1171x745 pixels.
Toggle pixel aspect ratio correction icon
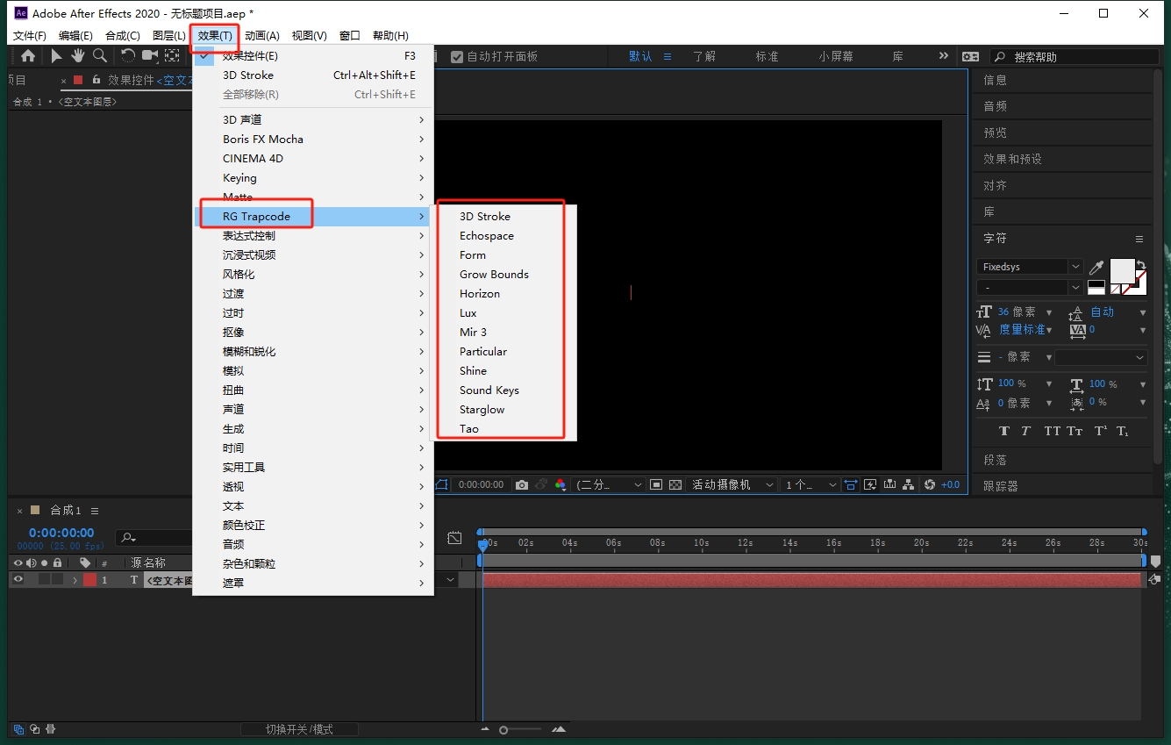(x=850, y=484)
